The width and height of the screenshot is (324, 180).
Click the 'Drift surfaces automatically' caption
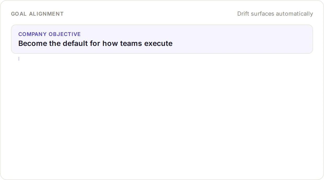pos(275,14)
